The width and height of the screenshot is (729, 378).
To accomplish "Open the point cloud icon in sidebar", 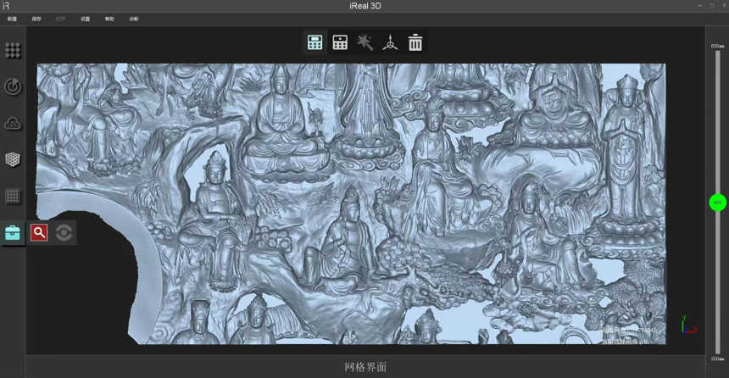I will click(13, 123).
